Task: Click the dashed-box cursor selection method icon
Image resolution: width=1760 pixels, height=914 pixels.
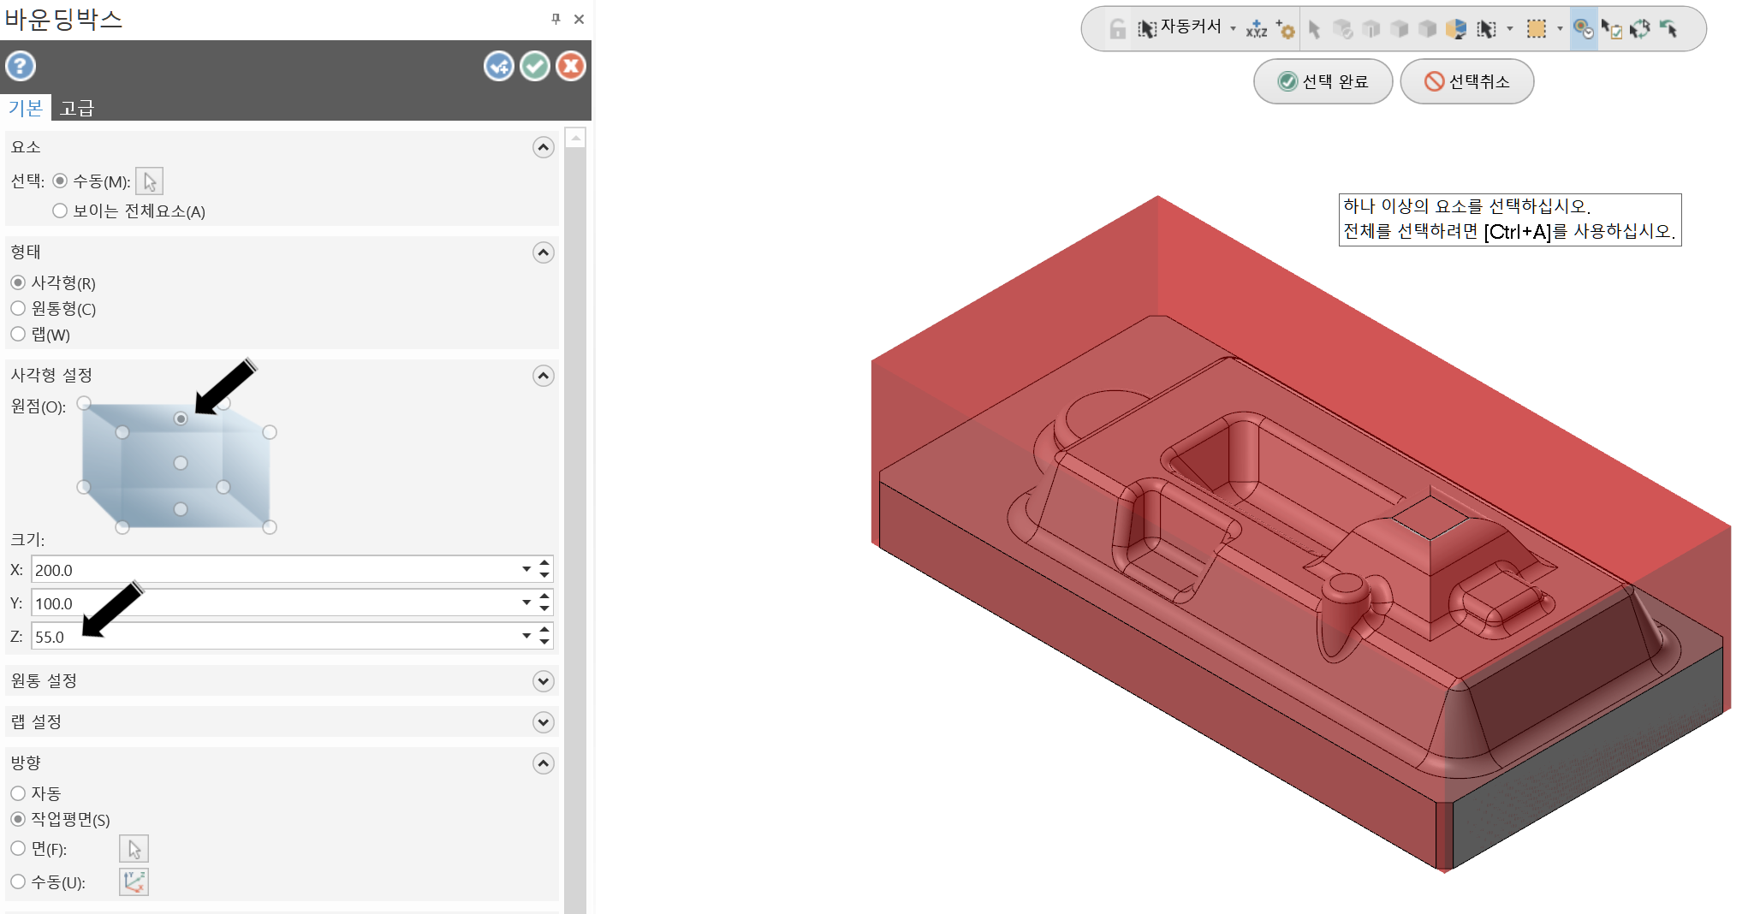Action: coord(1487,29)
